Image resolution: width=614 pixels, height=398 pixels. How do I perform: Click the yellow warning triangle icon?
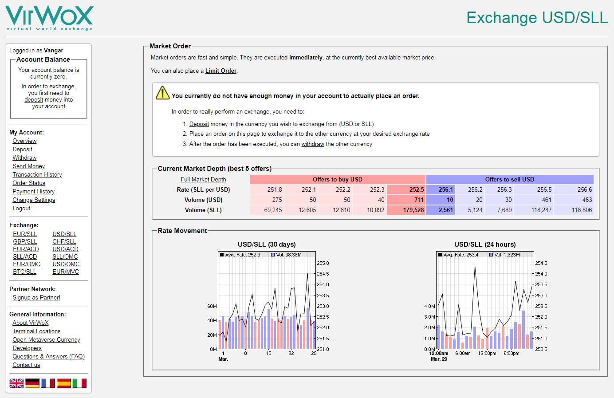click(x=162, y=93)
